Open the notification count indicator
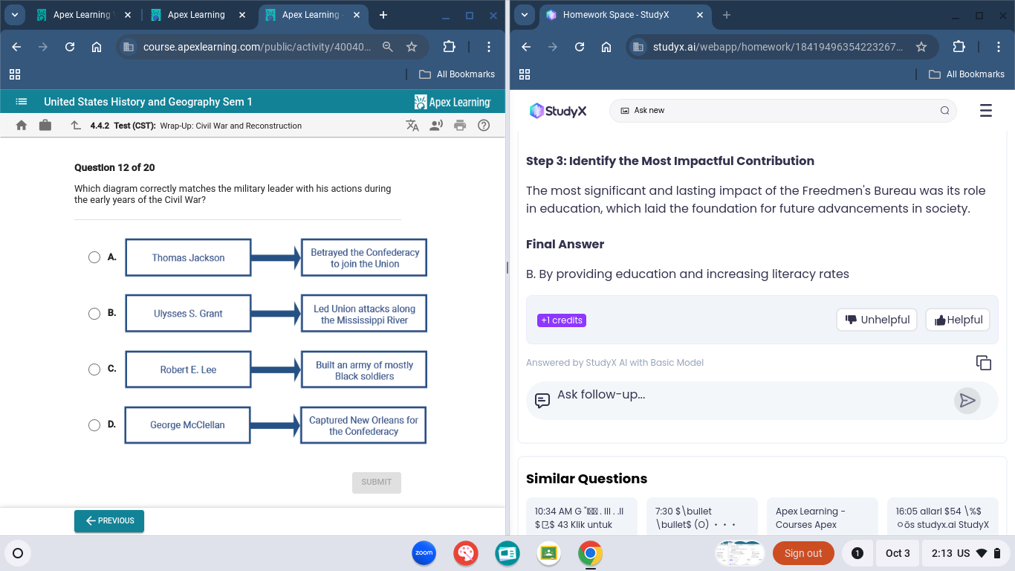Viewport: 1015px width, 571px height. pos(857,553)
